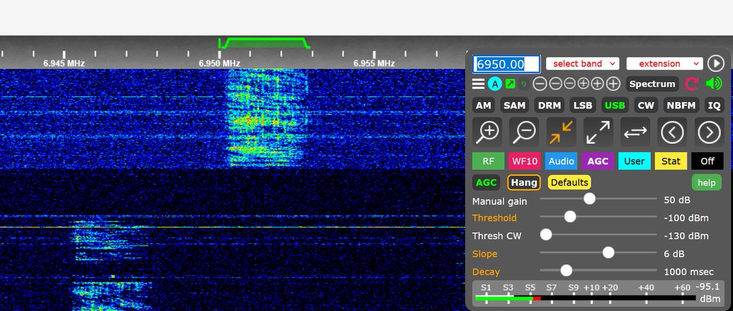Click the S-meter signal strength bar
The width and height of the screenshot is (733, 311).
pyautogui.click(x=585, y=298)
